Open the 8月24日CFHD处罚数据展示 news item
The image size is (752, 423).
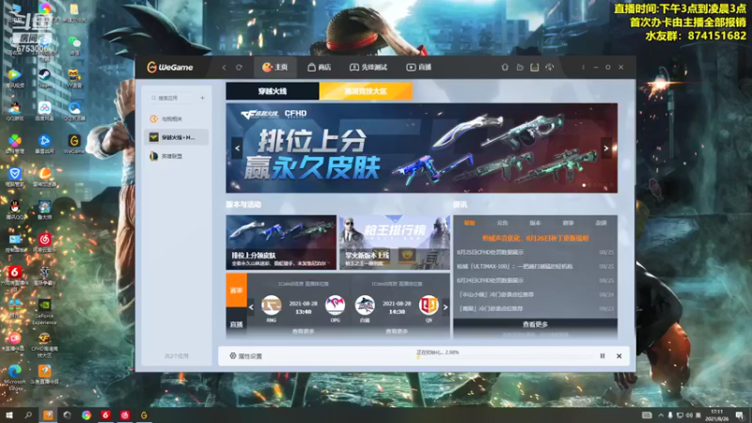490,280
